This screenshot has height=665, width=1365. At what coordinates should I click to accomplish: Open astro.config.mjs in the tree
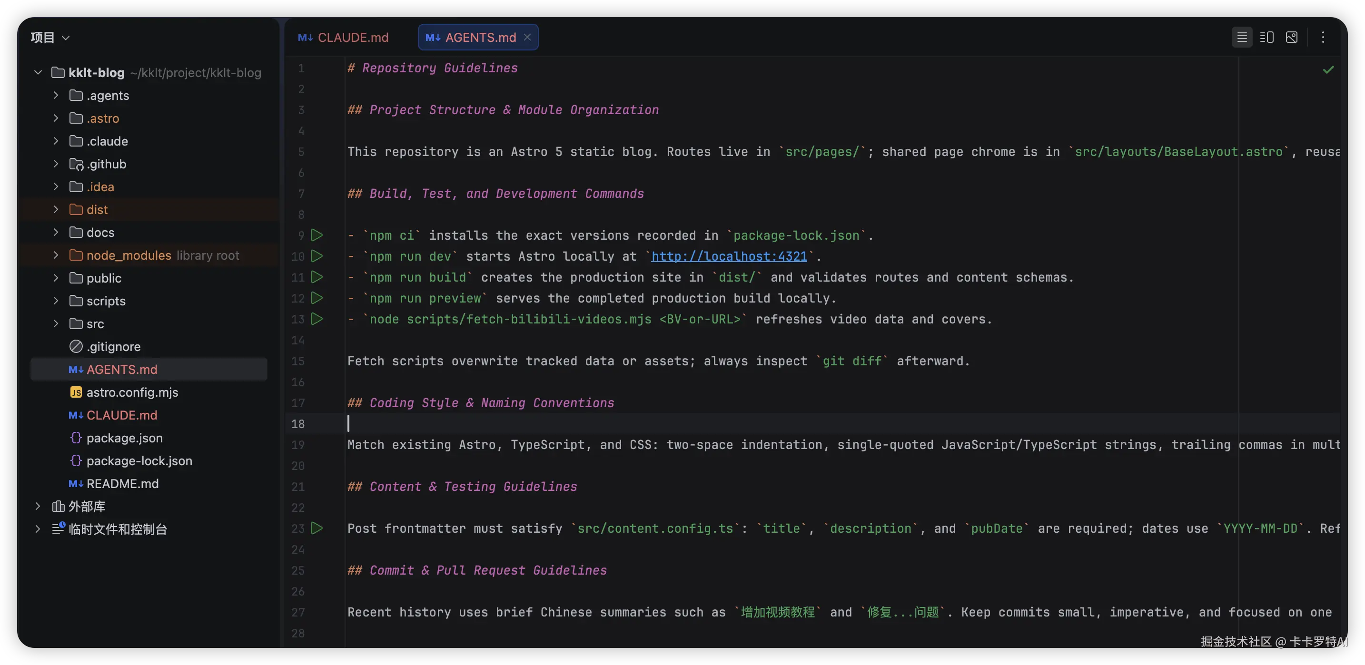148,392
